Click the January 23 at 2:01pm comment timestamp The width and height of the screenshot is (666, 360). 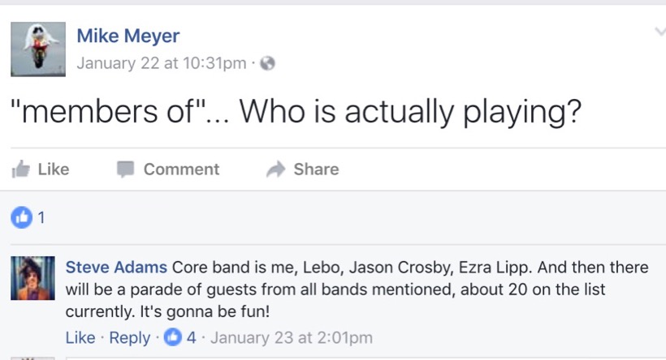point(291,337)
